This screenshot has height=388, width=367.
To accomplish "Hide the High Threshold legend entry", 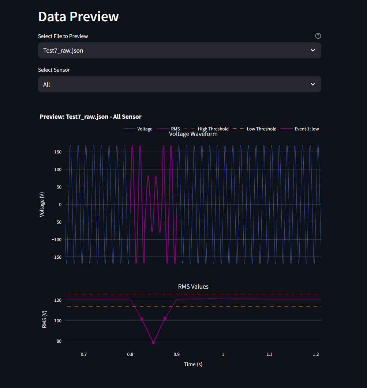I will click(206, 129).
